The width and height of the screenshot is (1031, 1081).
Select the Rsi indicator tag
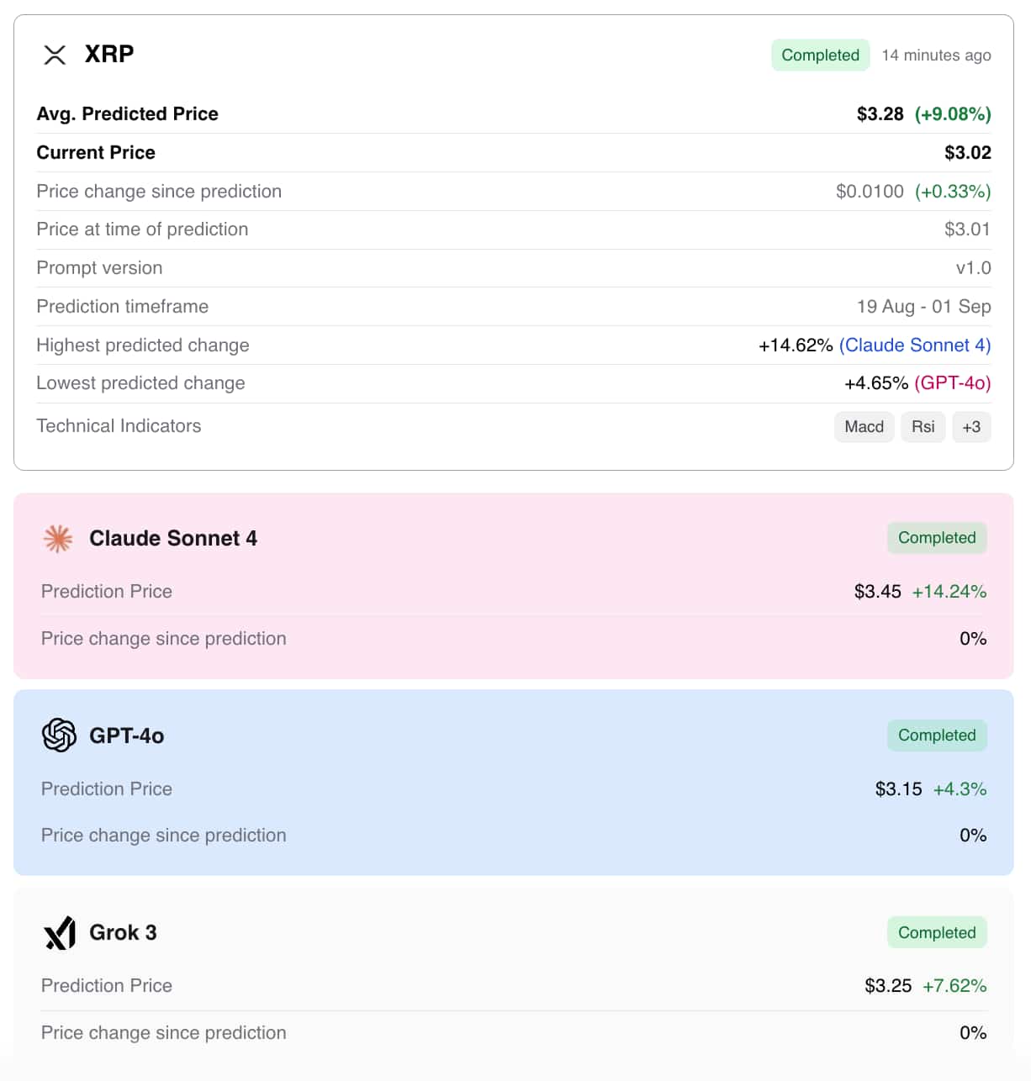(x=923, y=427)
